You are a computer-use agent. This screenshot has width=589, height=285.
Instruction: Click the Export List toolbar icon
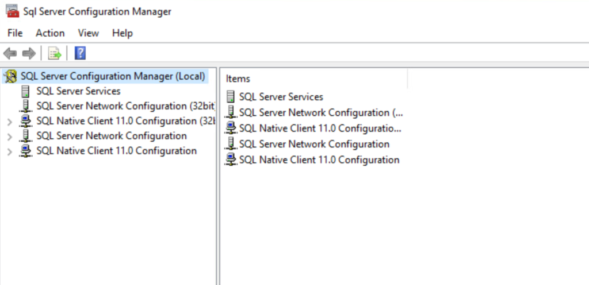coord(55,54)
